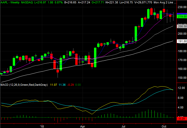
Task: Click the open value O=217.71
Action: (98, 2)
